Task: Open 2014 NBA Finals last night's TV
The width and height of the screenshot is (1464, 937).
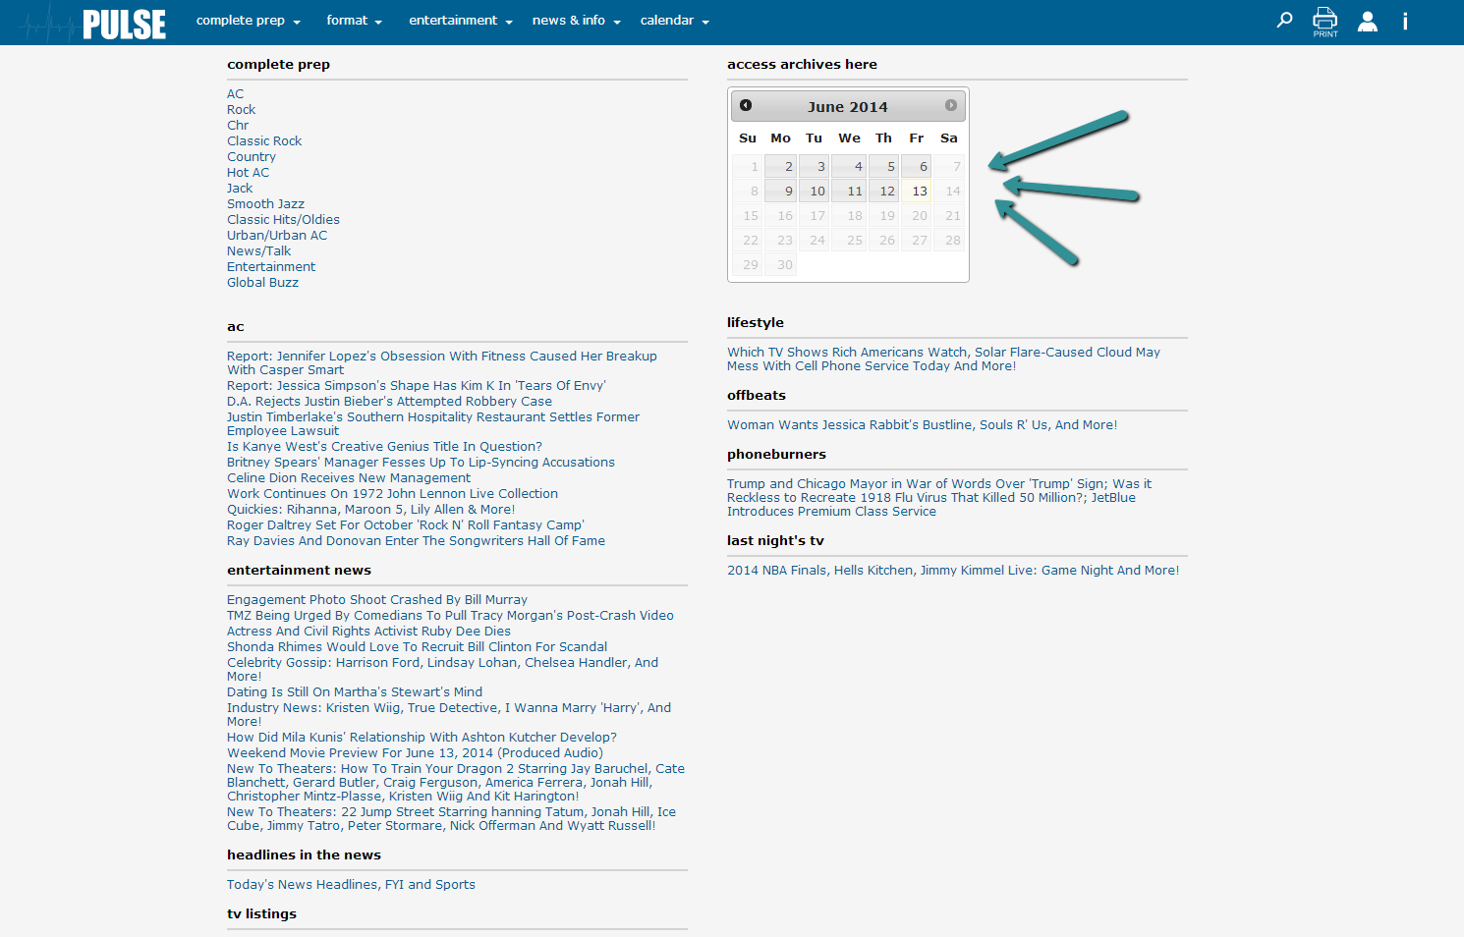Action: tap(953, 571)
